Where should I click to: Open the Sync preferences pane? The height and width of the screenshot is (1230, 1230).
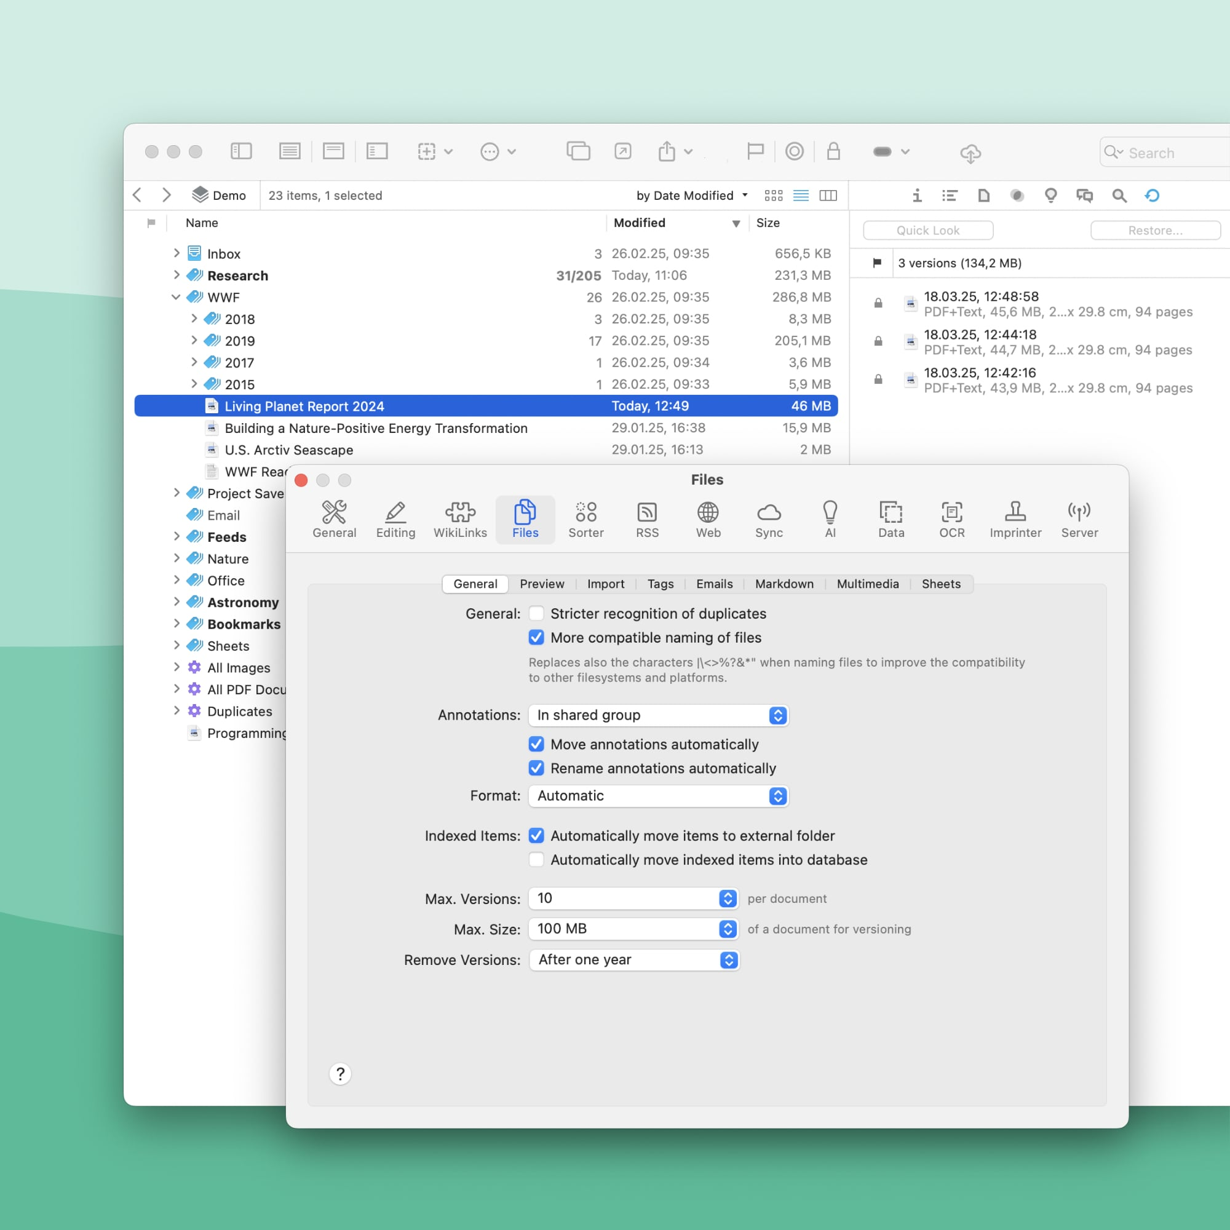point(768,520)
